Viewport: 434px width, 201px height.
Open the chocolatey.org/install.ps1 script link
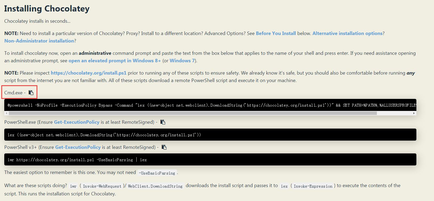pos(89,73)
